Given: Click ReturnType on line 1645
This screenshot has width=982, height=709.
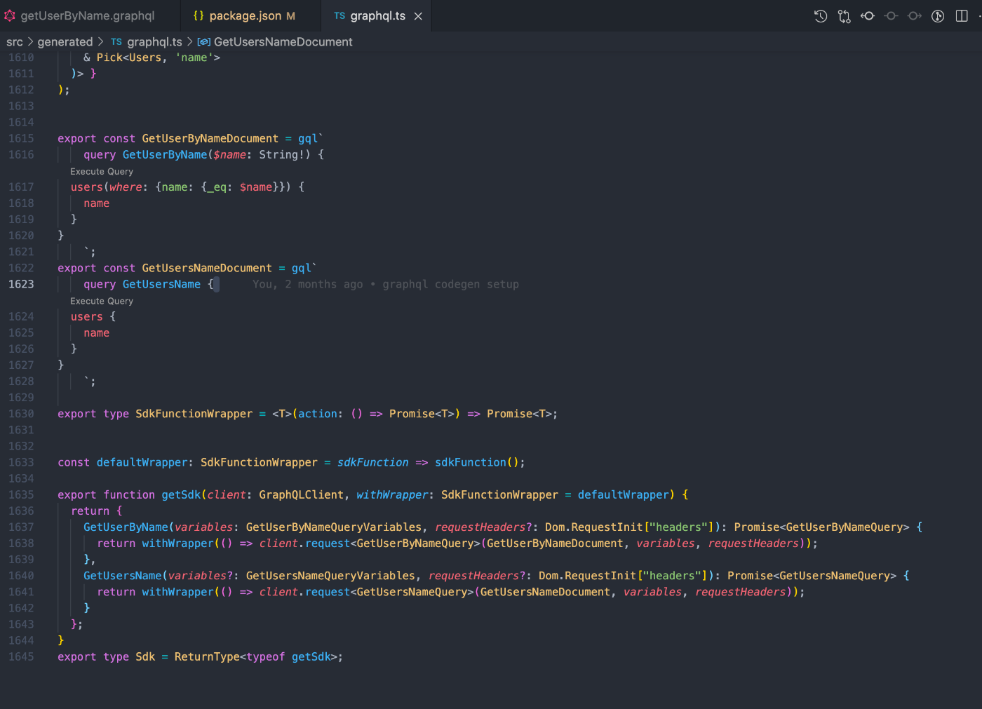Looking at the screenshot, I should 207,656.
